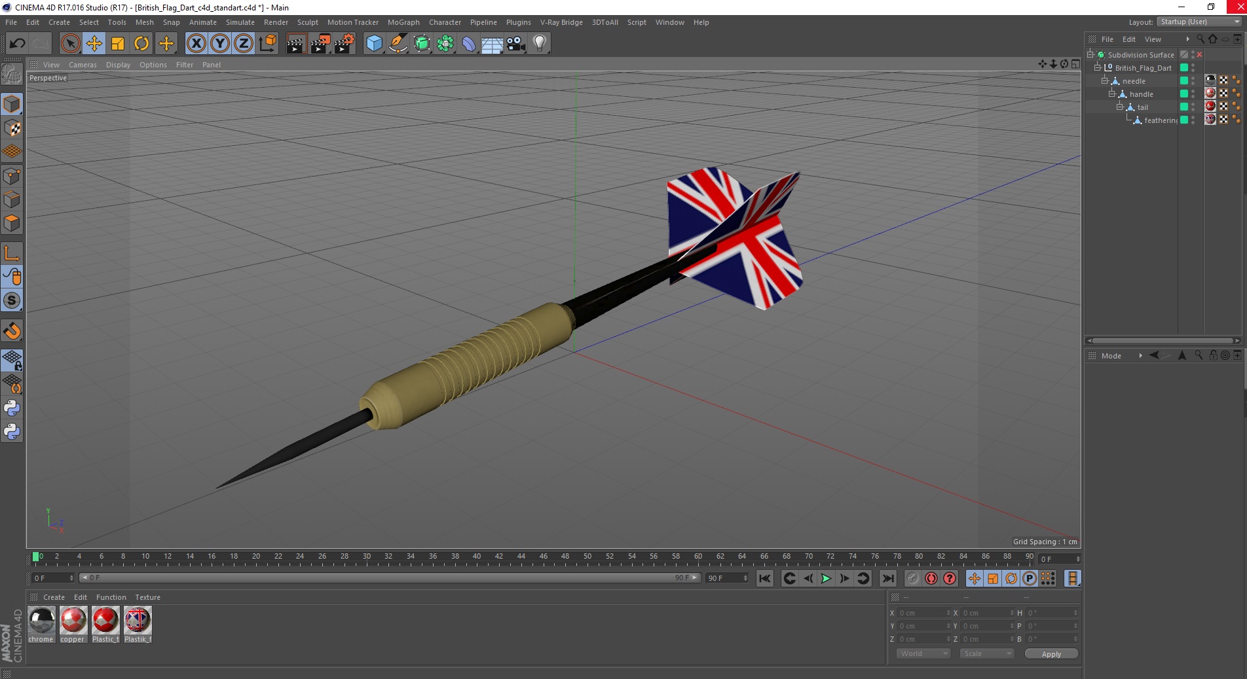The image size is (1247, 679).
Task: Switch to Points mode icon
Action: 12,176
